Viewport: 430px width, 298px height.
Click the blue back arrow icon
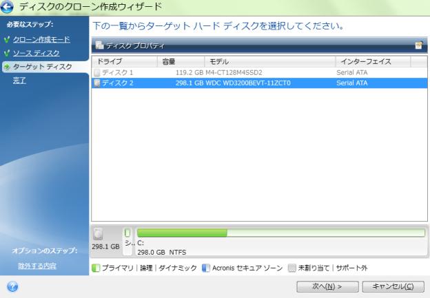7,7
